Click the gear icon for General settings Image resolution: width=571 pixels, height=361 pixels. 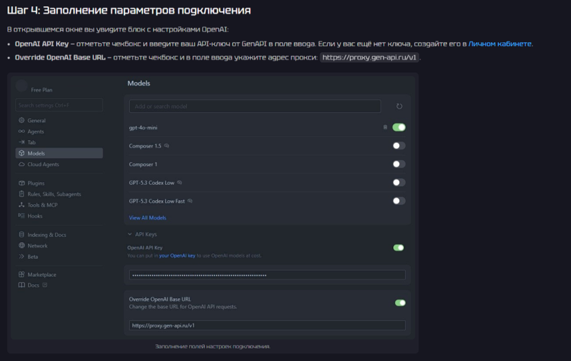tap(22, 121)
